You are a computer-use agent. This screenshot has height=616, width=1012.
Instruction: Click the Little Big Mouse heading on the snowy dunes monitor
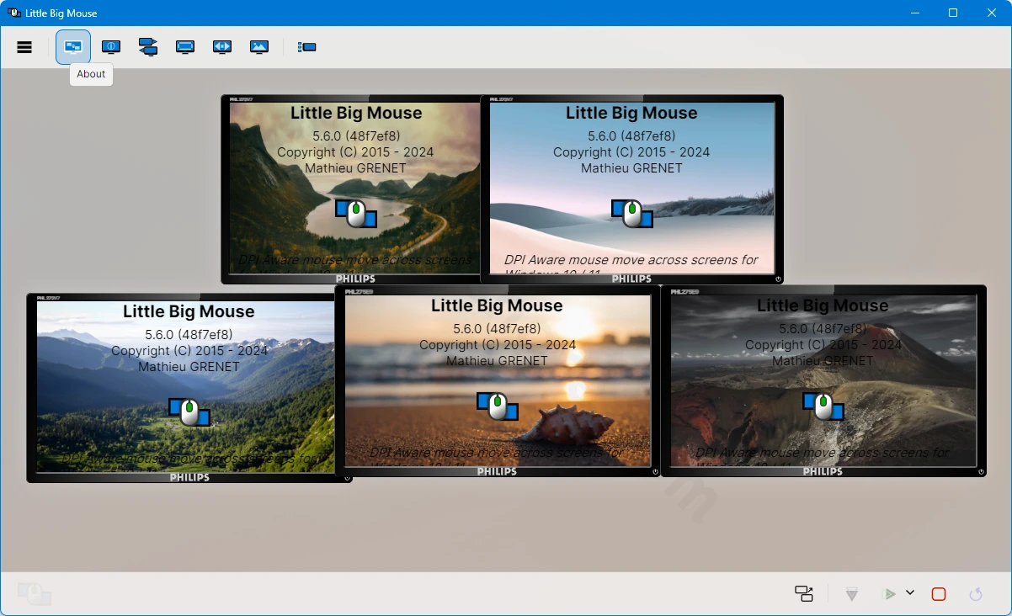(631, 113)
